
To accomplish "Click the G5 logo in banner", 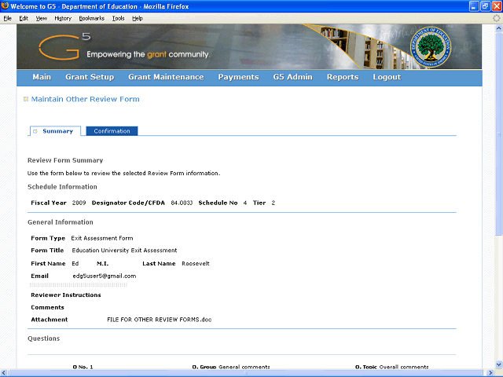I will [x=64, y=46].
